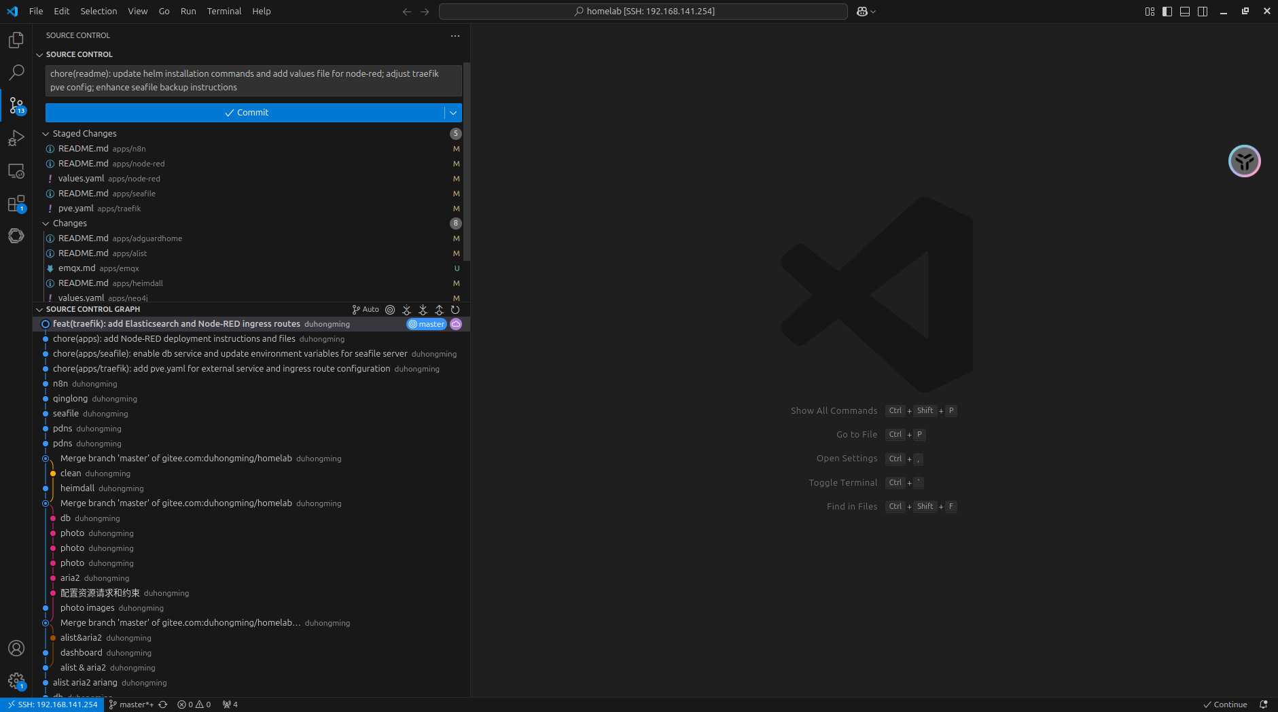The width and height of the screenshot is (1278, 712).
Task: Open the Kubernetes hexagon icon view
Action: (16, 236)
